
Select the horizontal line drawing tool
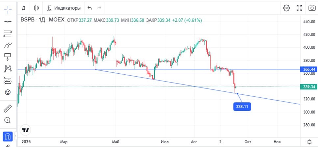coord(8,21)
